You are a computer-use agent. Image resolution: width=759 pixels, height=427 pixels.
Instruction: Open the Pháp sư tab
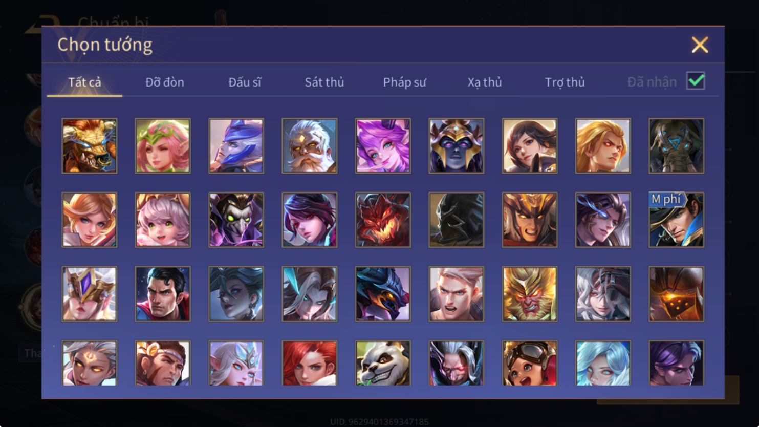[x=404, y=82]
